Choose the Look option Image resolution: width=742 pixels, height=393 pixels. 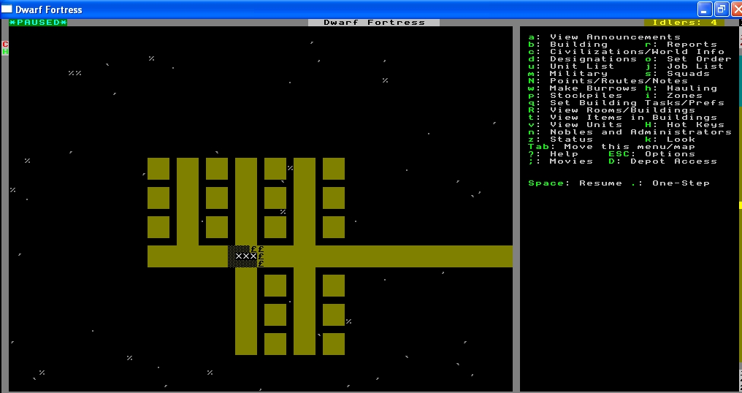pyautogui.click(x=670, y=140)
